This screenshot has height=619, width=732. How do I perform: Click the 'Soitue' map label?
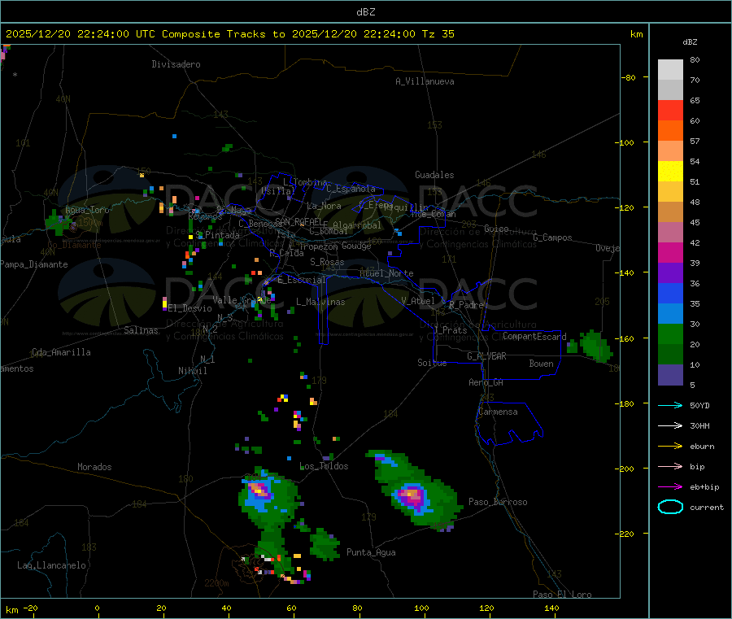tap(432, 363)
